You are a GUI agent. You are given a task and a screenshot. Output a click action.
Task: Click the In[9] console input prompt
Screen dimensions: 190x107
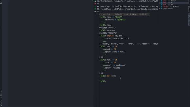pyautogui.click(x=103, y=81)
